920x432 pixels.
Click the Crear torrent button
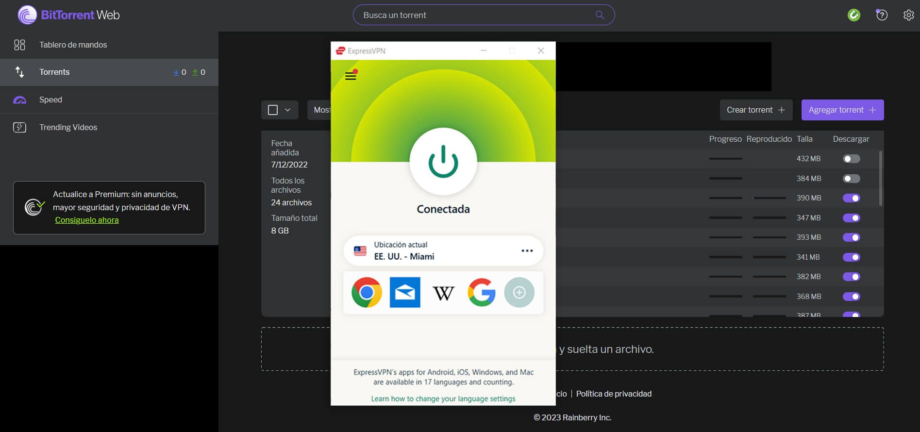click(756, 110)
